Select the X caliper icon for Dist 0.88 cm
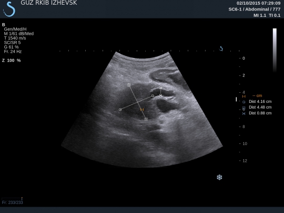The image size is (284, 213). (x=244, y=113)
